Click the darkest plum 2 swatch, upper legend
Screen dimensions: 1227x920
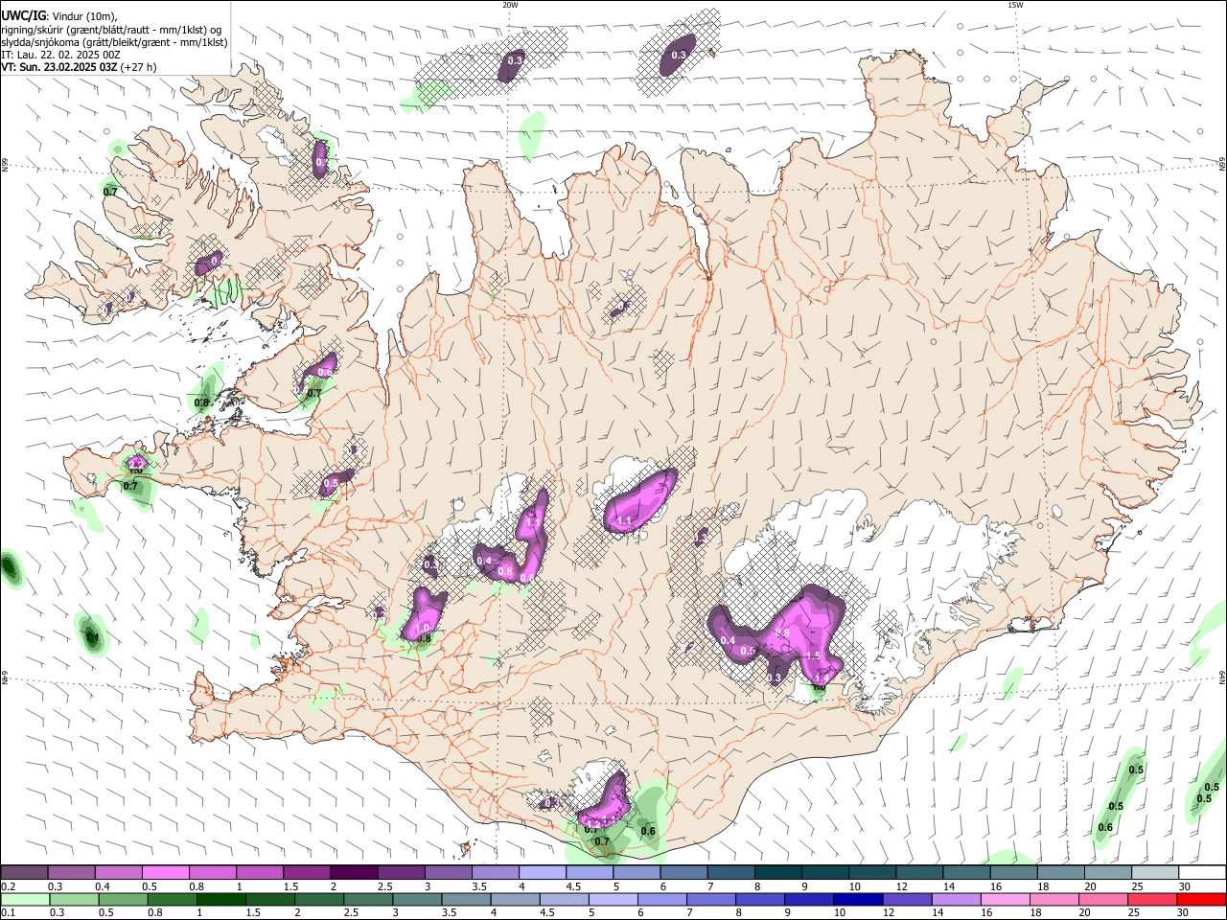click(354, 872)
